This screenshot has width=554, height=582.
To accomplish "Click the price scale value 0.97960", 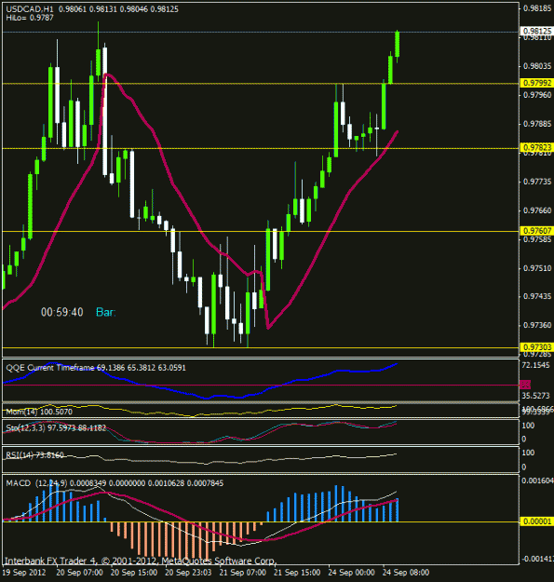I will pos(537,95).
